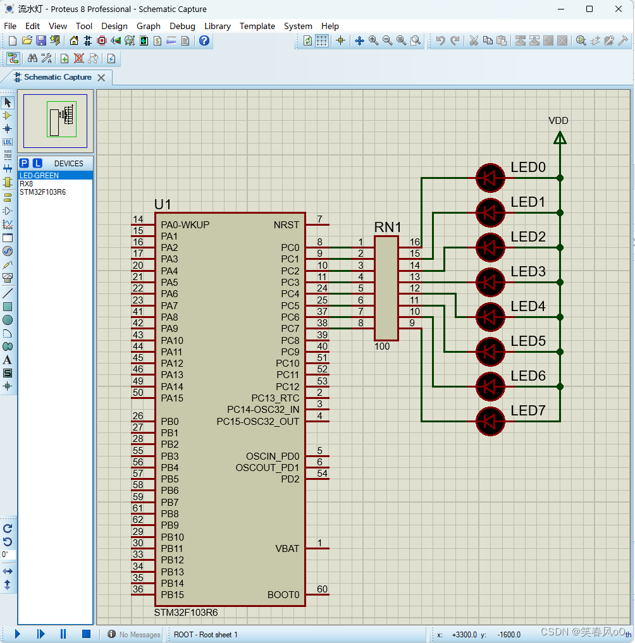The height and width of the screenshot is (643, 635).
Task: Choose the Generator Mode tool
Action: point(8,252)
